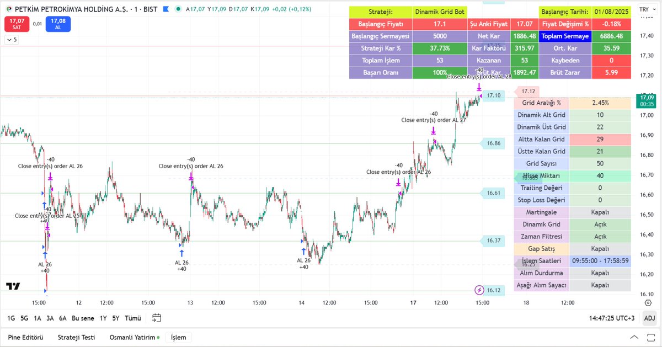662x347 pixels.
Task: Select the 3A time range
Action: [x=50, y=318]
